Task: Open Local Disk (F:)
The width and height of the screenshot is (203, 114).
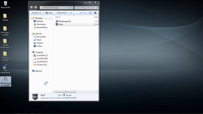Action: [42, 61]
